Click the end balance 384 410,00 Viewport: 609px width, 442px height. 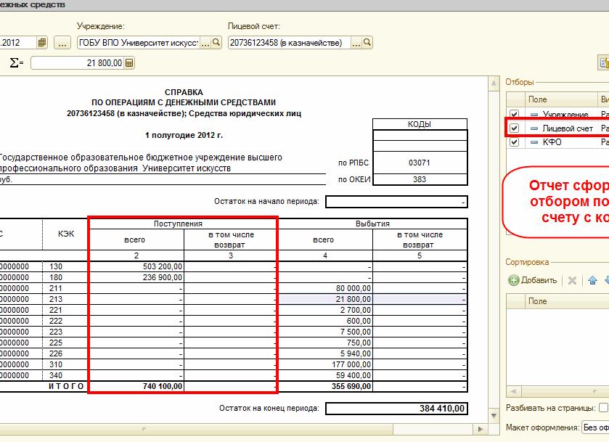click(x=396, y=408)
